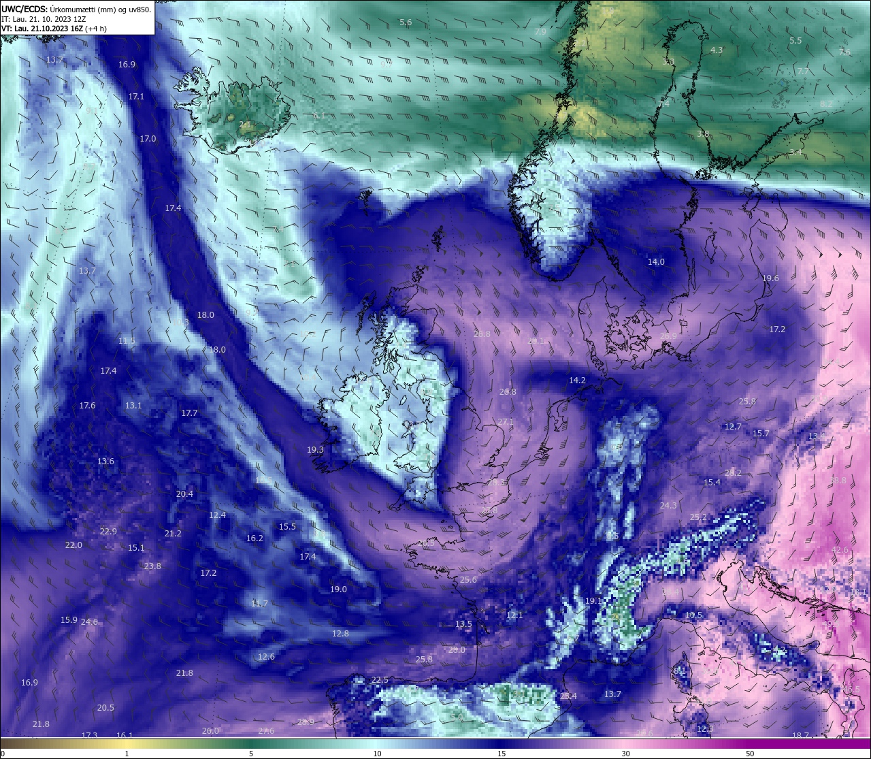
Task: Click the 10.5 value on the map
Action: [693, 615]
